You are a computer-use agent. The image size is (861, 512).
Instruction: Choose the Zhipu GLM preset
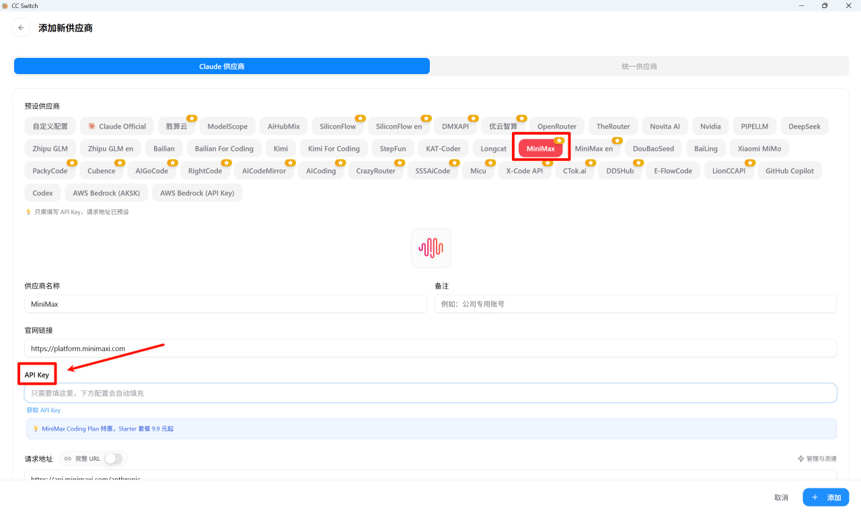click(50, 149)
